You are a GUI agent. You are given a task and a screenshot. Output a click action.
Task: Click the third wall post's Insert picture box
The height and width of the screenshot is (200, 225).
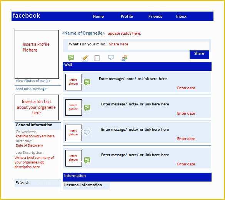(73, 133)
